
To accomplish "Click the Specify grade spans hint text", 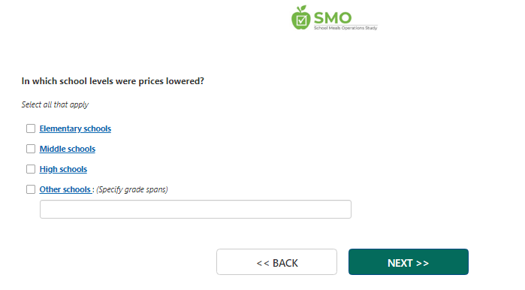I will coord(132,189).
